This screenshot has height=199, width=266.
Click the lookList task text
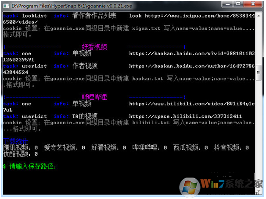click(x=34, y=16)
